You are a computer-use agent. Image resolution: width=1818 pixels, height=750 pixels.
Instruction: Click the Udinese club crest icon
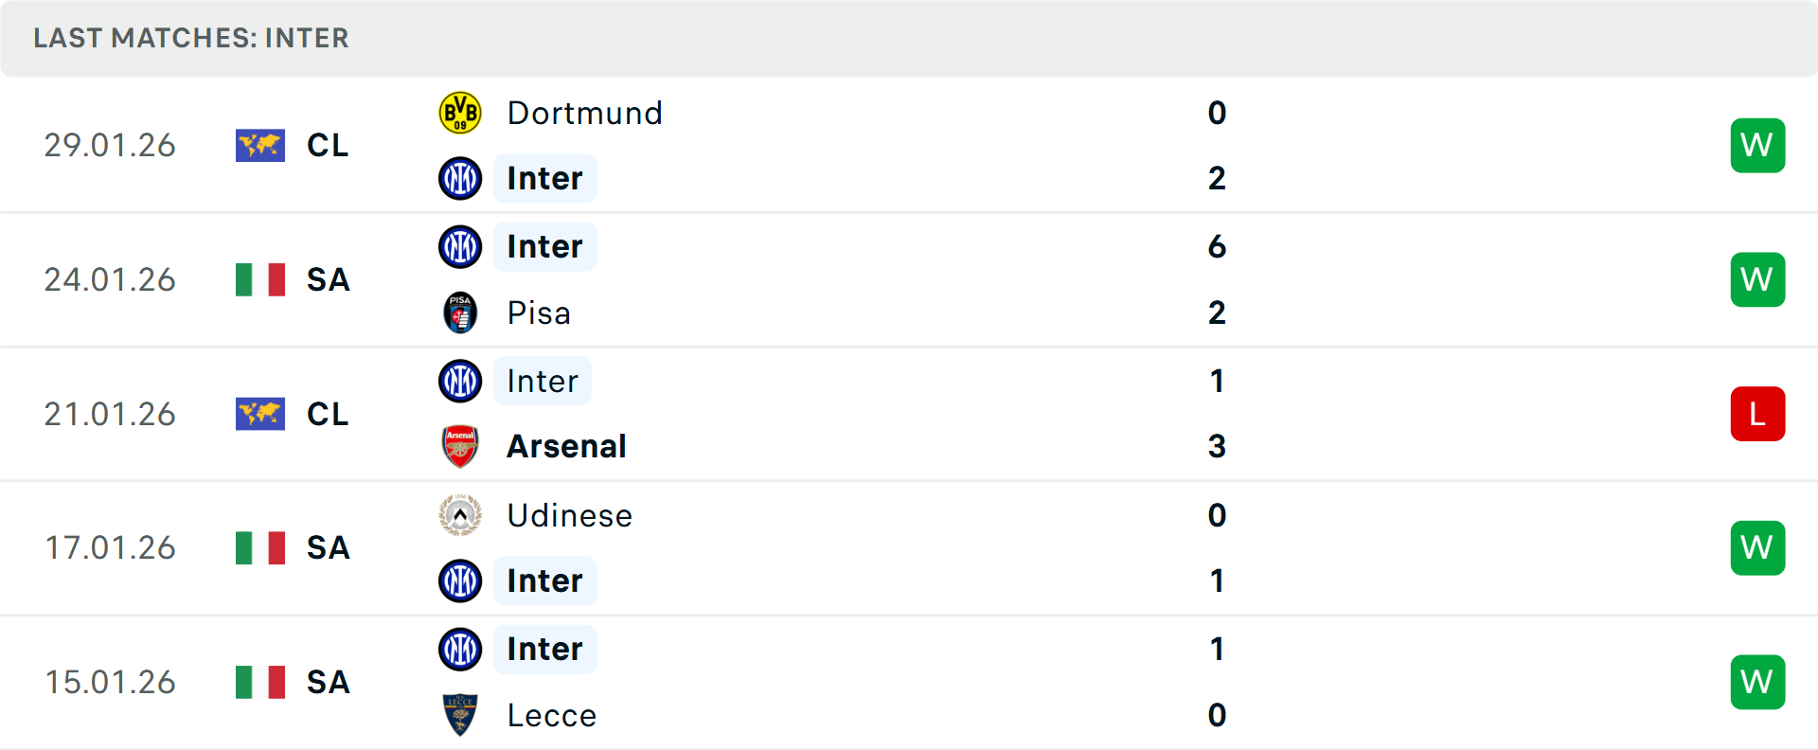[460, 515]
